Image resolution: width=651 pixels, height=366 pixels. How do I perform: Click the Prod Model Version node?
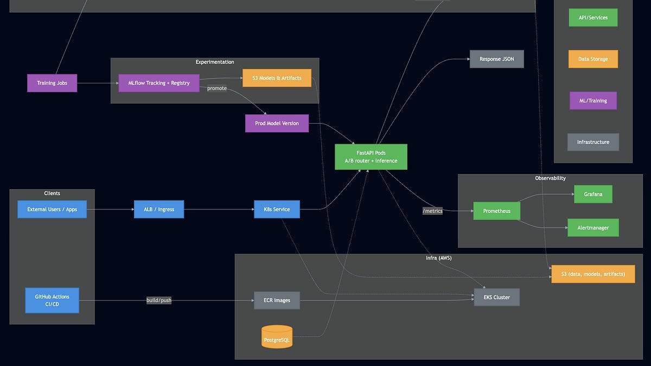click(x=277, y=123)
